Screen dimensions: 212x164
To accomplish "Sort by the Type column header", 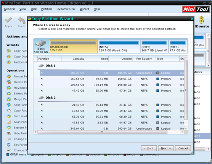I will 168,59.
